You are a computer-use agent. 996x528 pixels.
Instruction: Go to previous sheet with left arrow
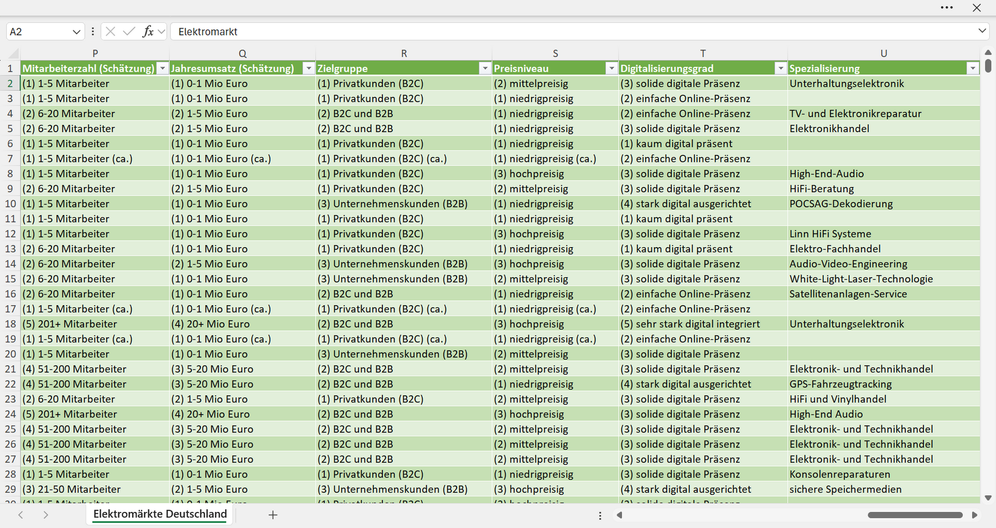[20, 515]
